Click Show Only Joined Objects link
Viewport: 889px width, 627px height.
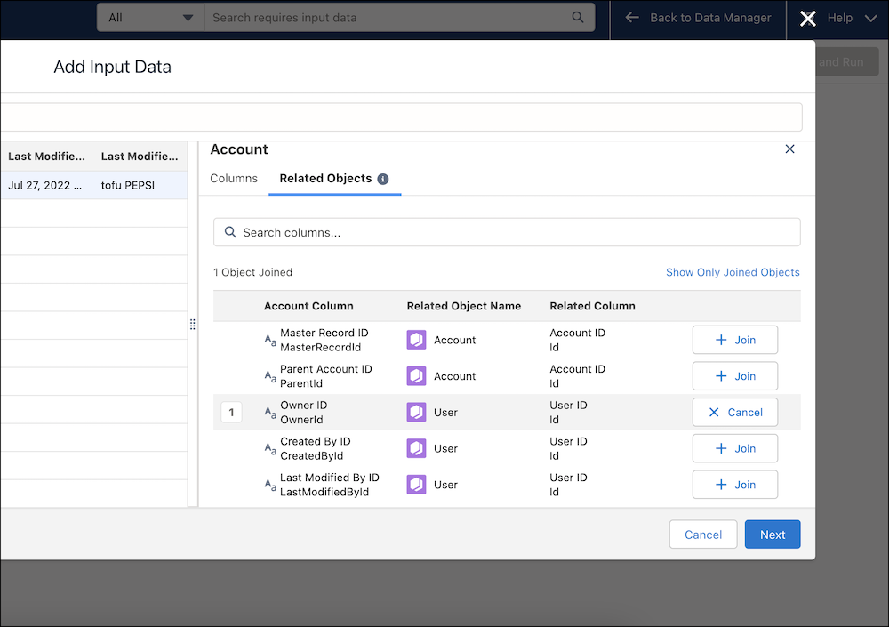[733, 272]
